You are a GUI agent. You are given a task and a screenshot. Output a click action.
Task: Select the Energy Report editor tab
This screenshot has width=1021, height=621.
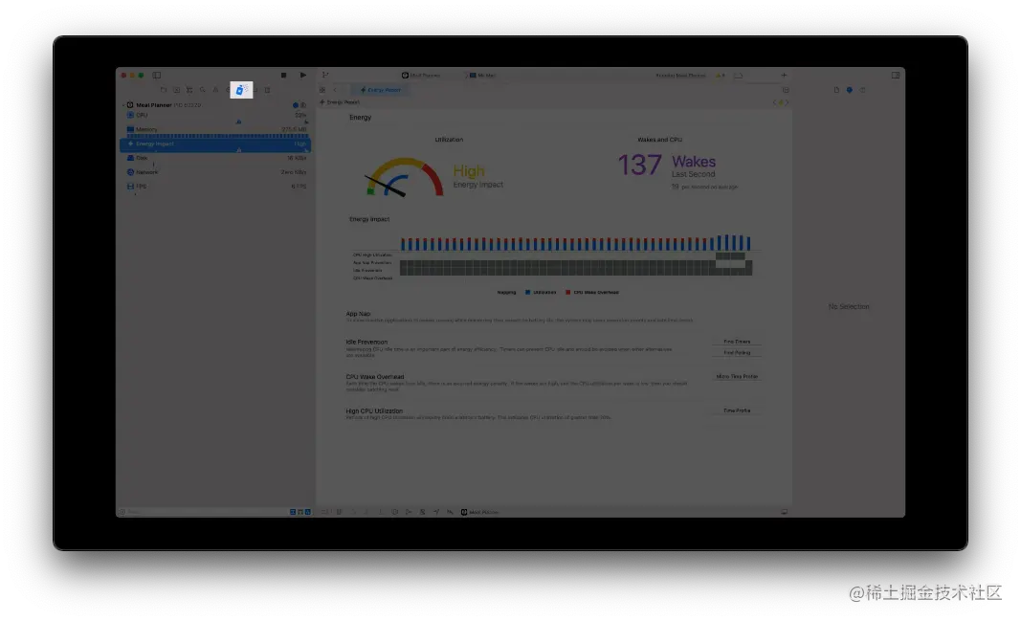pyautogui.click(x=381, y=90)
